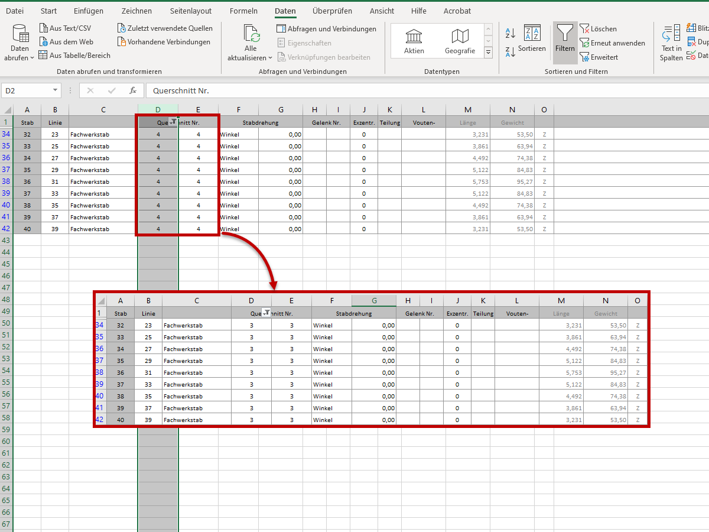The height and width of the screenshot is (532, 709).
Task: Open Erweitert filter options
Action: click(x=599, y=57)
